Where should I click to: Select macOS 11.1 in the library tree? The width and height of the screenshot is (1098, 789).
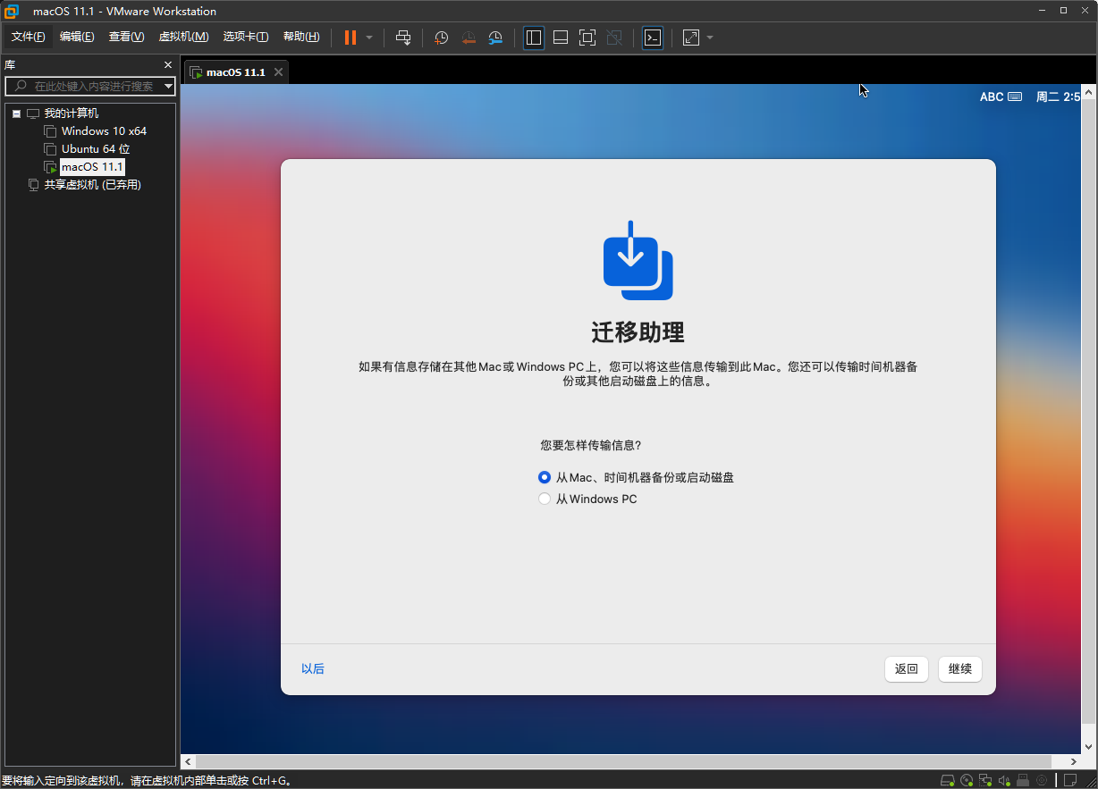(x=92, y=167)
